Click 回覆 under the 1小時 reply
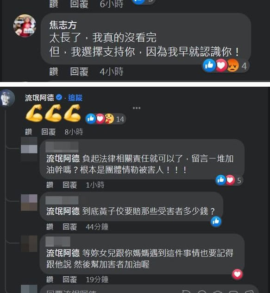Image resolution: width=270 pixels, height=293 pixels. (69, 185)
